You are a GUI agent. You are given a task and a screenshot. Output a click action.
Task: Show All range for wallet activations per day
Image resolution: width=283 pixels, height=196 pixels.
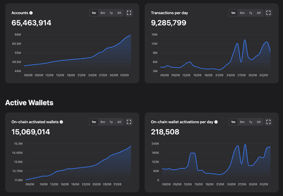coord(259,122)
